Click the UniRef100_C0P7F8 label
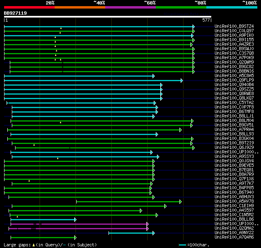The height and width of the screenshot is (248, 261). [x=234, y=107]
